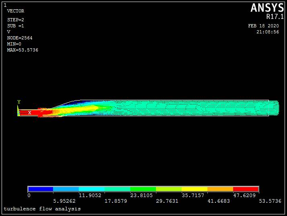This screenshot has width=287, height=216.
Task: Click the legend value 41.6683
Action: pyautogui.click(x=219, y=201)
